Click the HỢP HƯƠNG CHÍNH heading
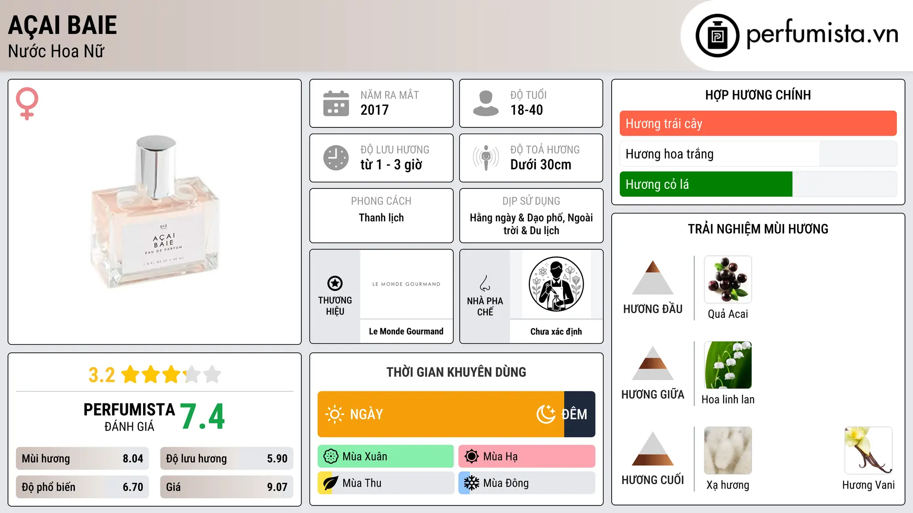 [758, 95]
